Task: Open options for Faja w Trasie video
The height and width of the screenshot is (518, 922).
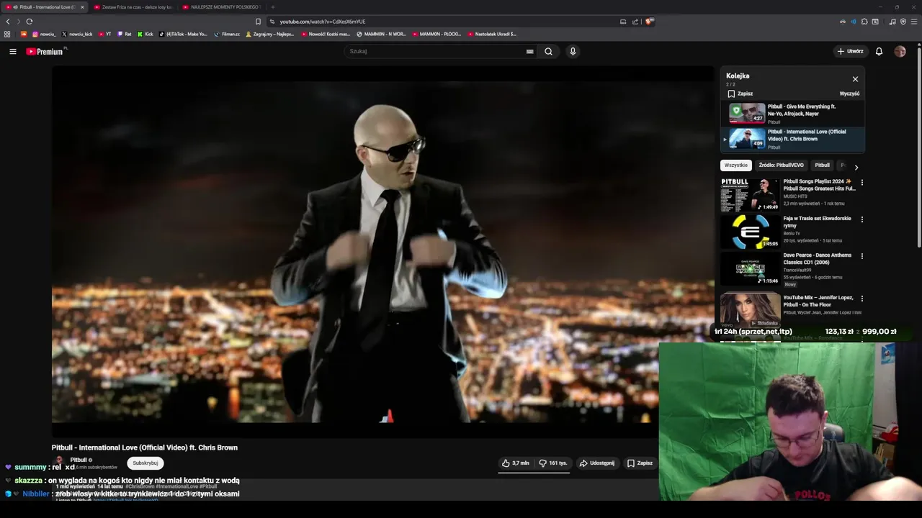Action: click(x=861, y=219)
